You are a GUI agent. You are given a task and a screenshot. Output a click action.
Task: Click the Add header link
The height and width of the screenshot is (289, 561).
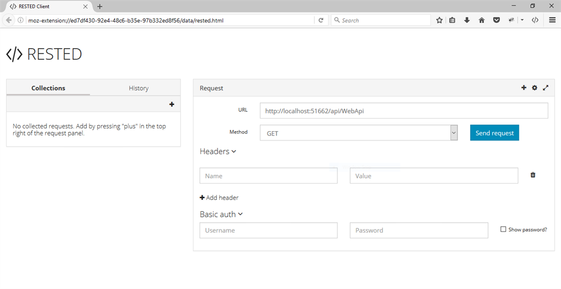tap(219, 198)
